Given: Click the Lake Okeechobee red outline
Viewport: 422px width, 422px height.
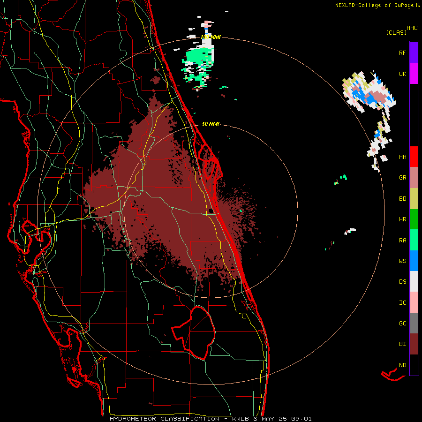Looking at the screenshot, I should click(194, 333).
